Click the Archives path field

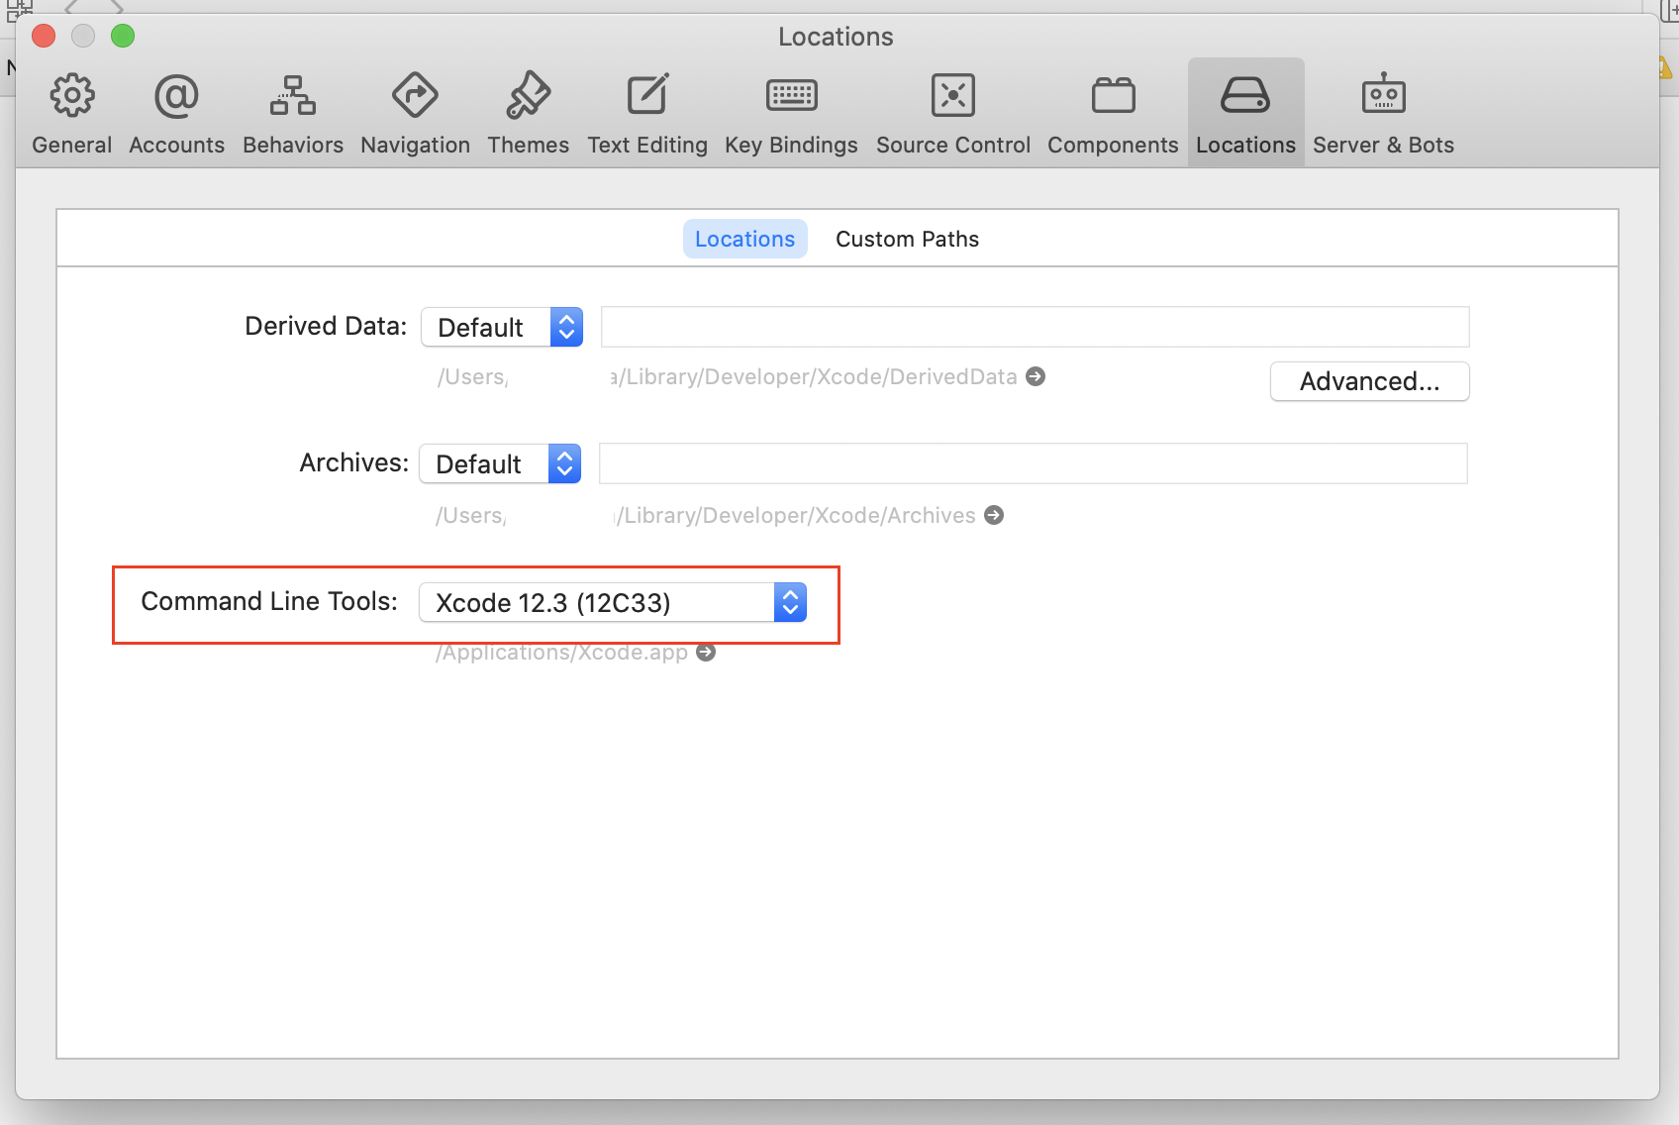[x=1033, y=463]
